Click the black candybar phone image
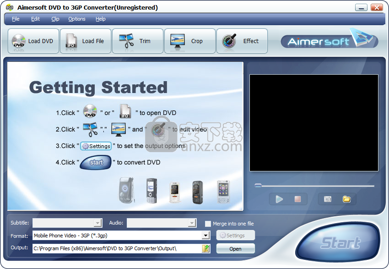The image size is (389, 269). tap(151, 191)
